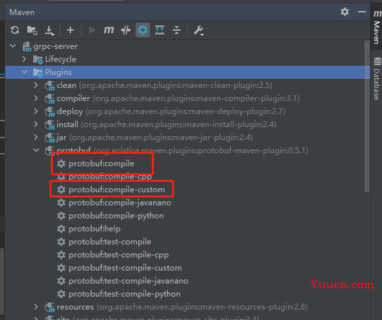The height and width of the screenshot is (320, 382).
Task: Run Maven build play icon
Action: tap(92, 30)
